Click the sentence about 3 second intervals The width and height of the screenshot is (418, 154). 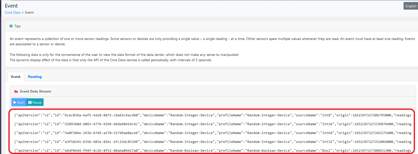(111, 60)
